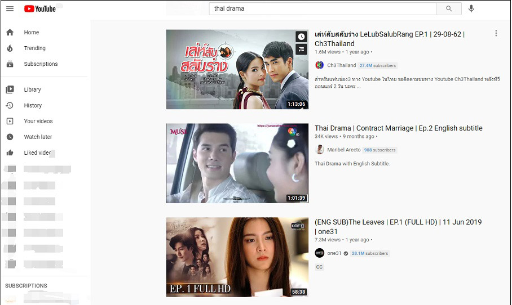Viewport: 512px width, 305px height.
Task: Add first video to queue
Action: [x=301, y=49]
